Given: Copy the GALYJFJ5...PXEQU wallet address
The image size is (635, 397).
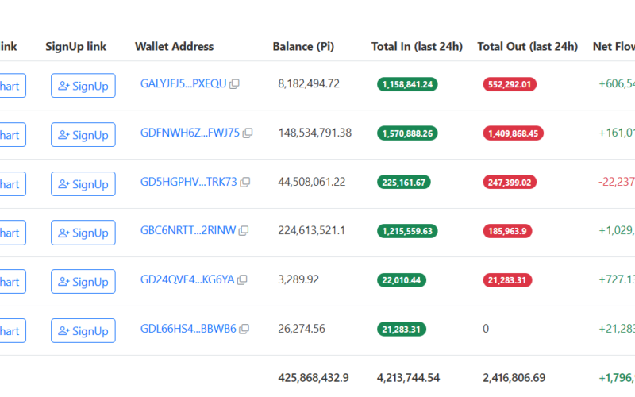Looking at the screenshot, I should click(234, 84).
